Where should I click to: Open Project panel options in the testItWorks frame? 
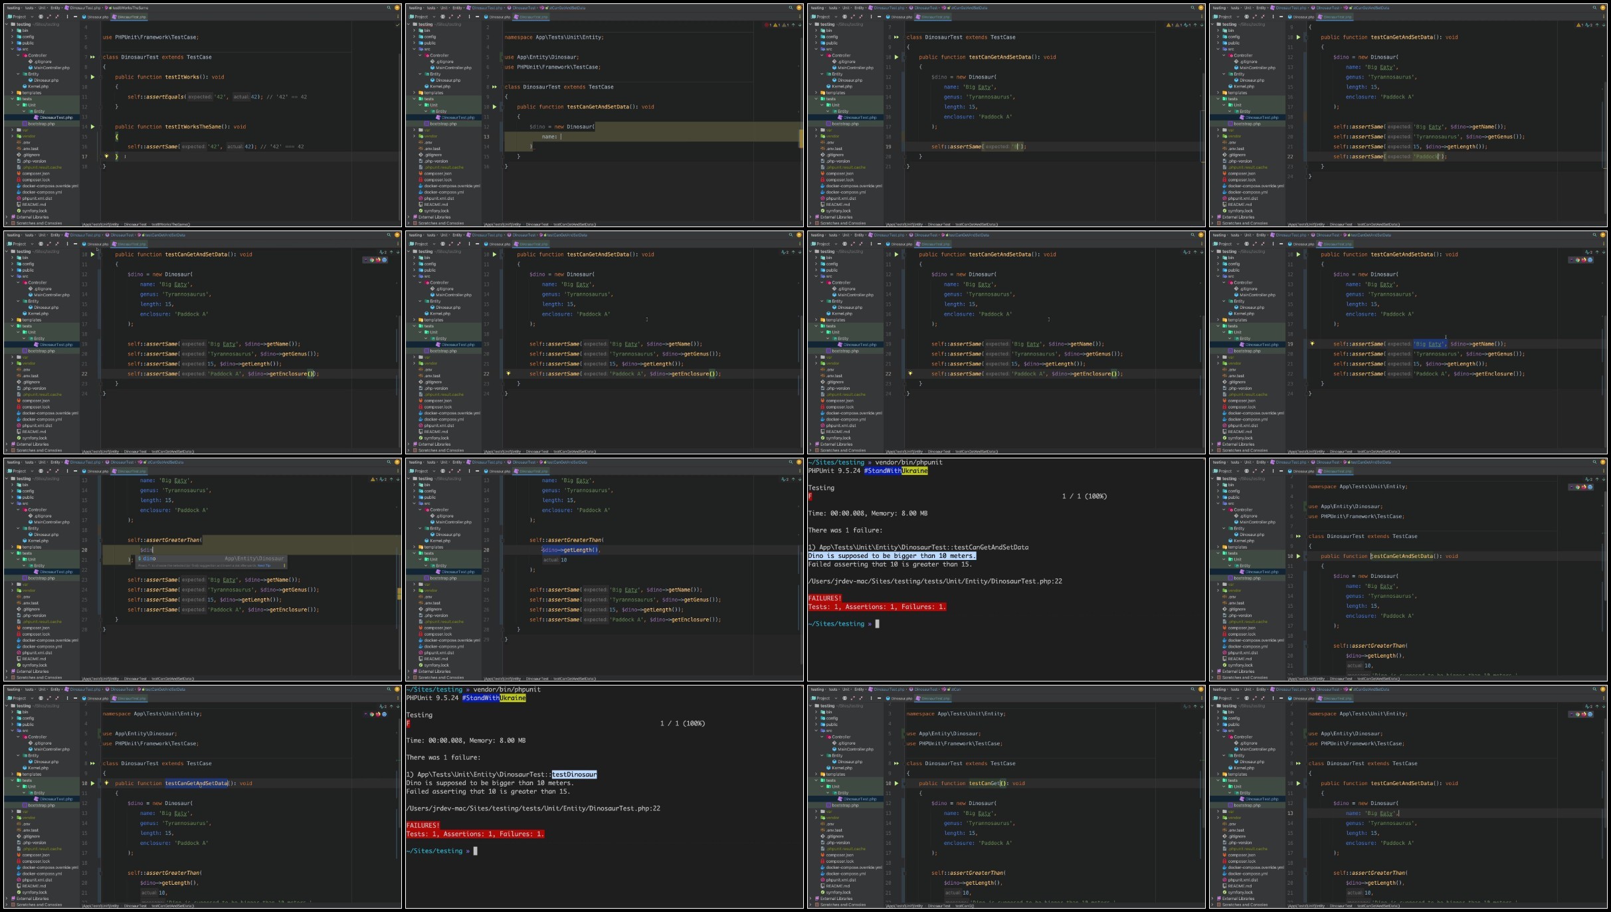pyautogui.click(x=67, y=17)
